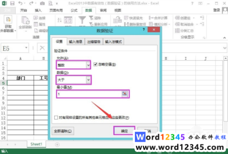Enable apply changes to all cells checkbox
This screenshot has height=154, width=228.
56,117
